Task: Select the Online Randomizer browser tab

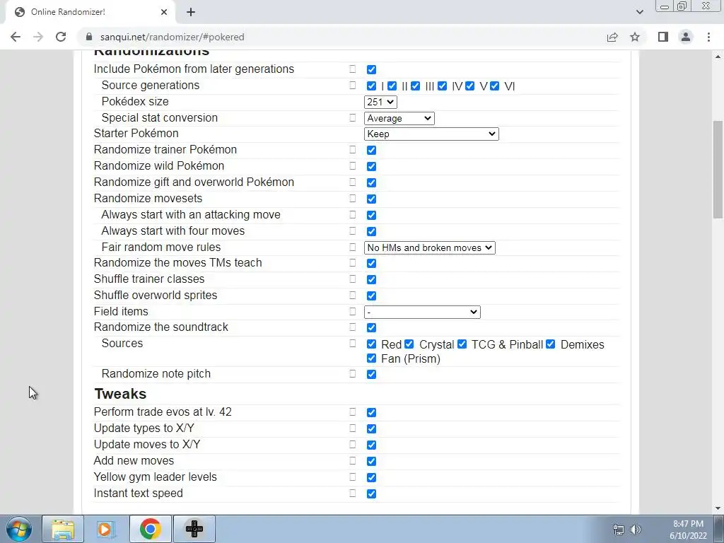Action: [x=90, y=12]
